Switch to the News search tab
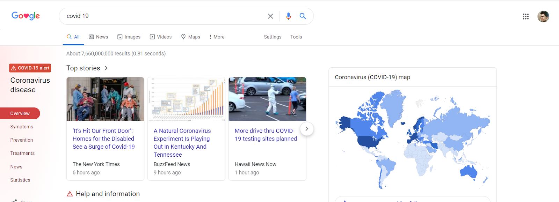This screenshot has width=559, height=202. click(99, 37)
